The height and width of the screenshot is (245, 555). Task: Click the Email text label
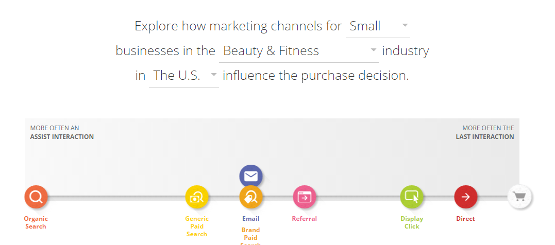[x=250, y=218]
